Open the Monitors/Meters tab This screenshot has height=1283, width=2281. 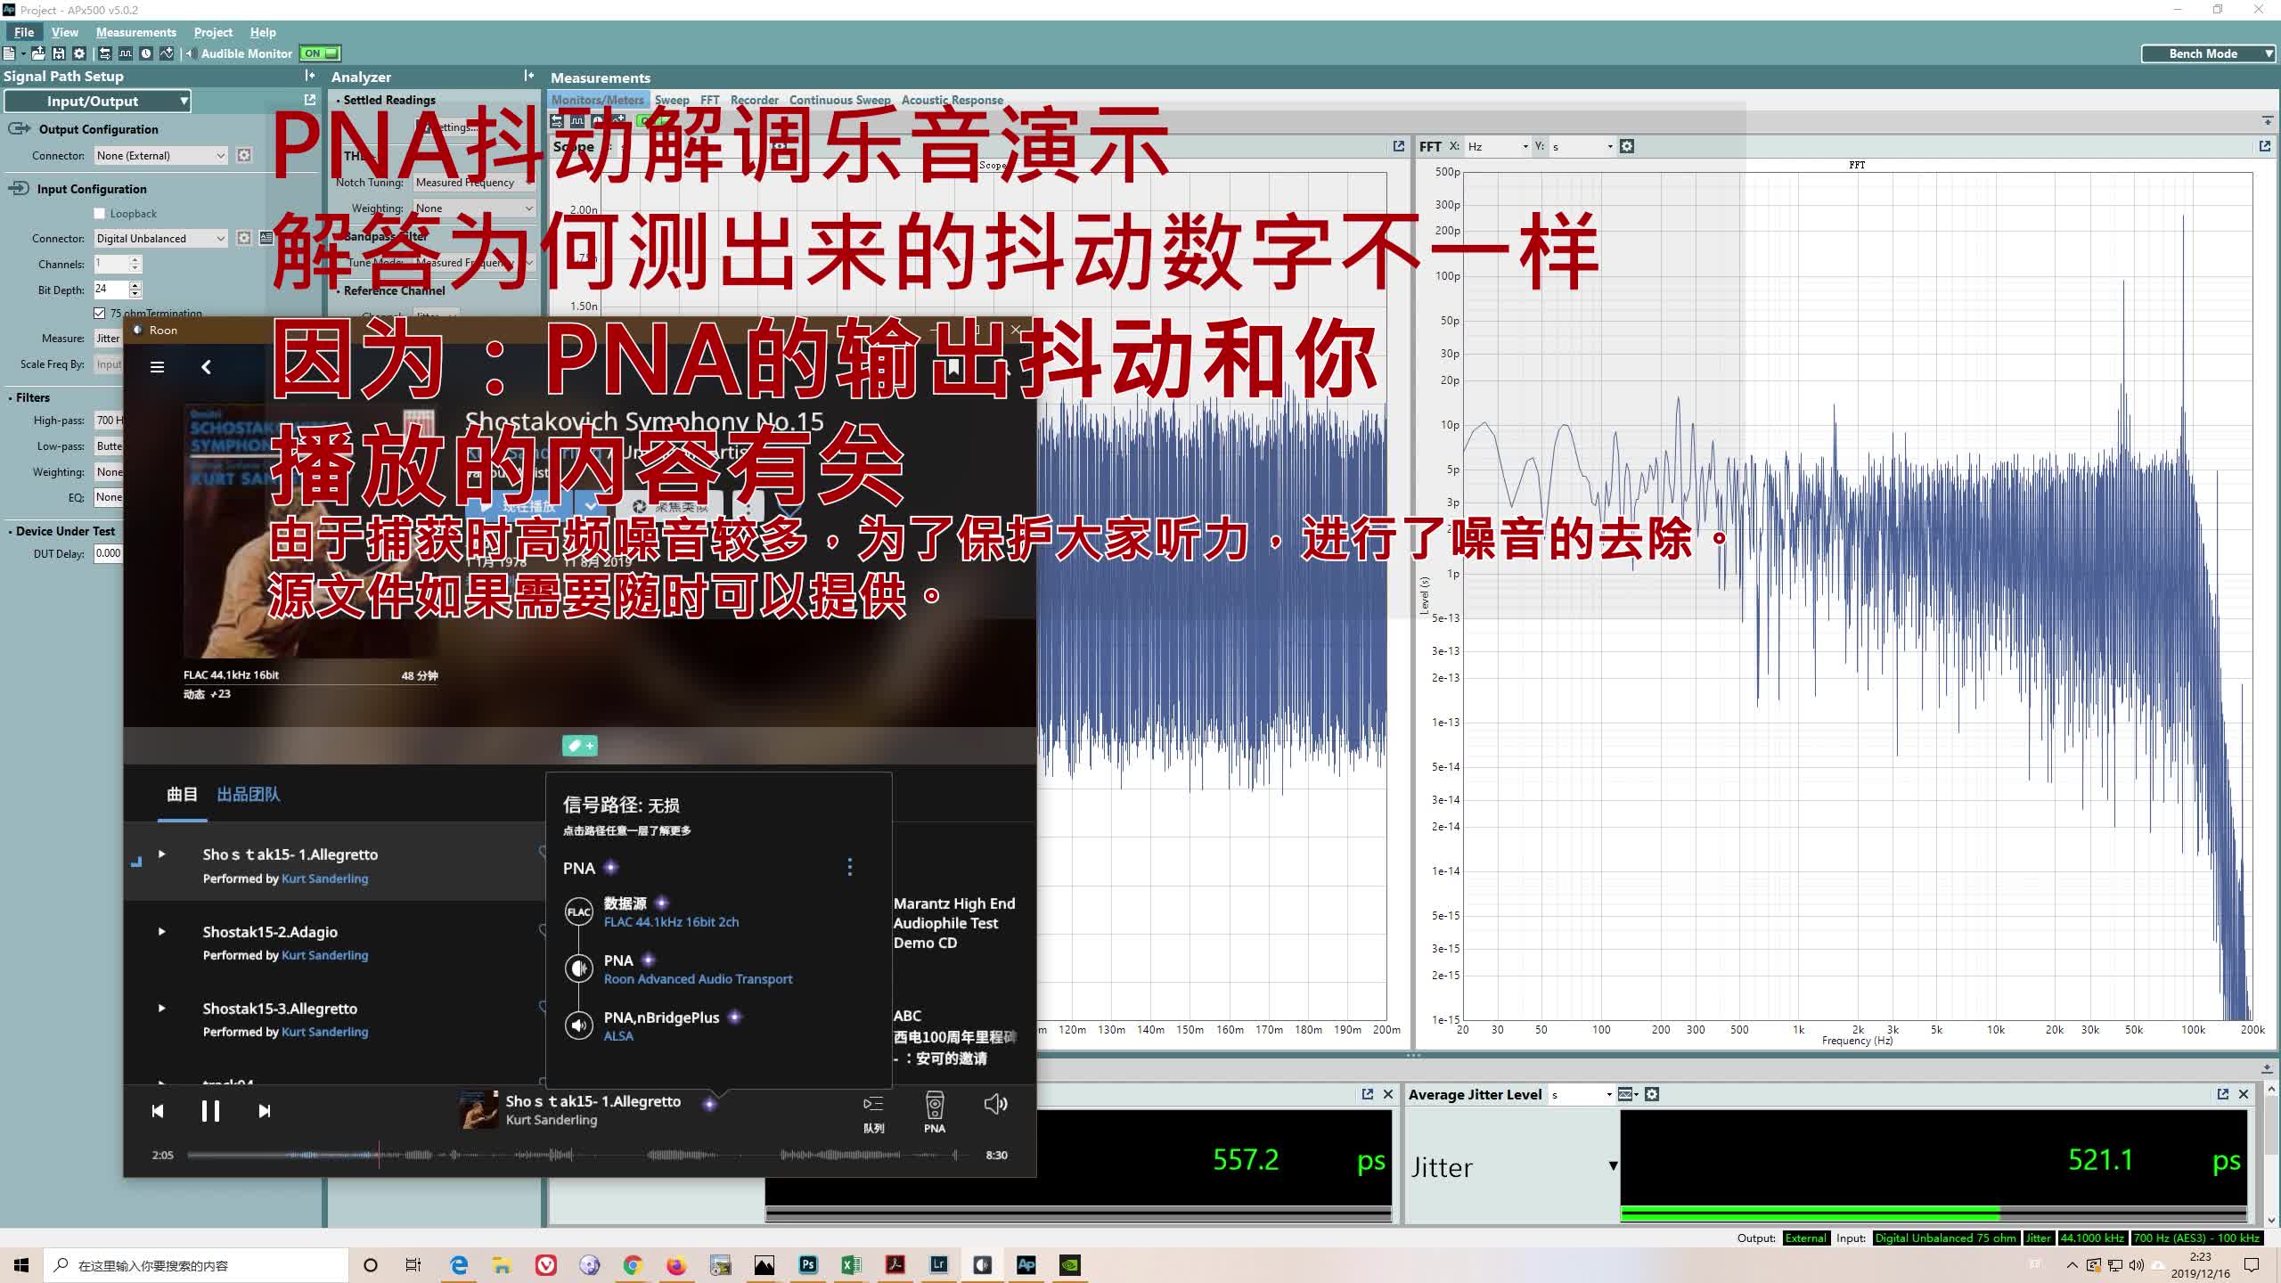[x=597, y=101]
